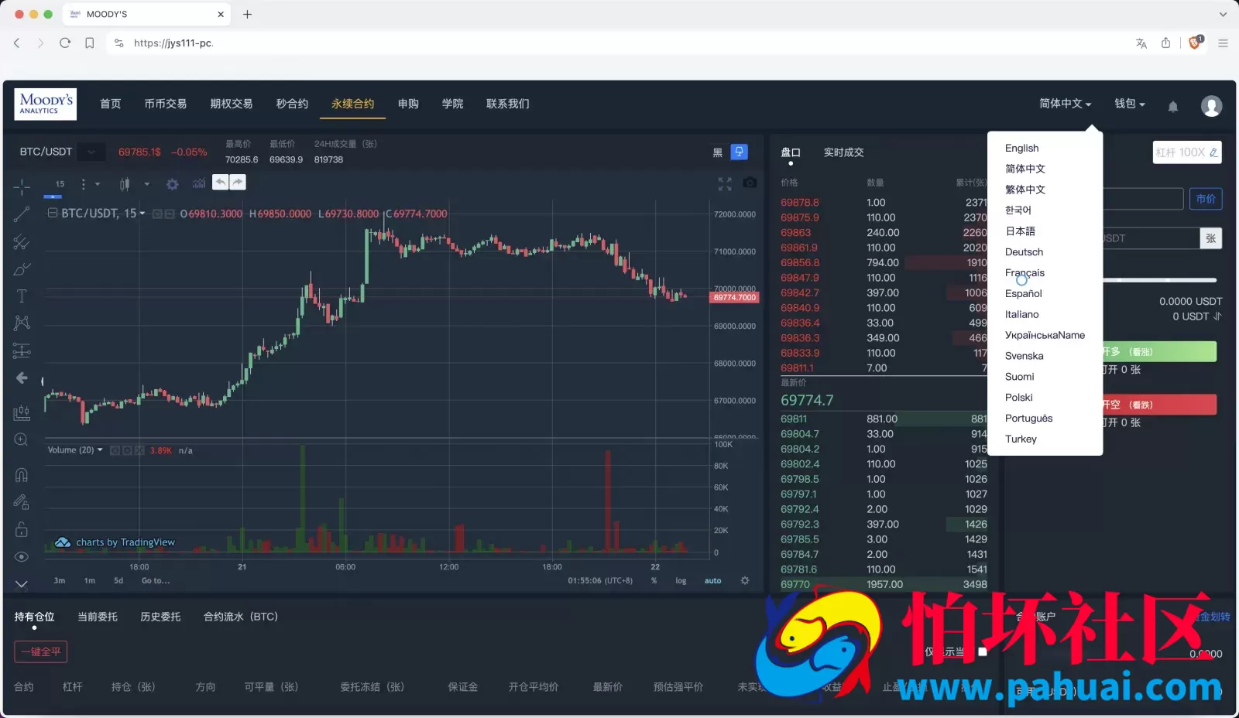Toggle magnet mode for drawings

22,475
